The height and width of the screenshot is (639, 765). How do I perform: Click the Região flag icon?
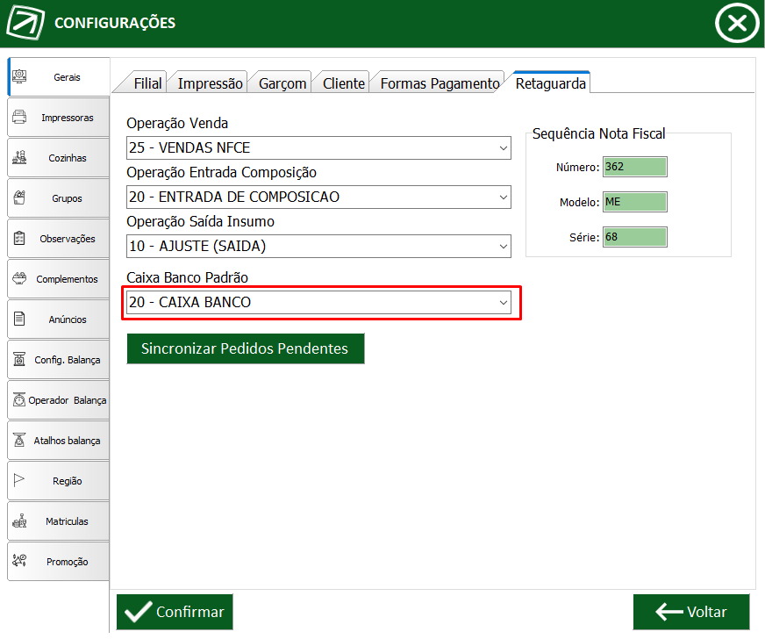click(x=19, y=480)
